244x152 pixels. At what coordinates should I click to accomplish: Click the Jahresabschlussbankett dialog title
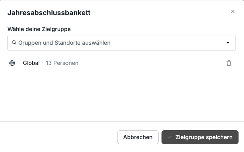[49, 12]
